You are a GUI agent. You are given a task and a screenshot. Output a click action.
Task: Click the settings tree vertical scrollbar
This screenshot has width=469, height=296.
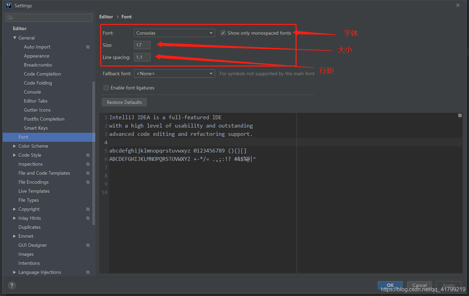pyautogui.click(x=94, y=153)
